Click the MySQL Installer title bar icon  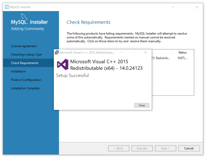[7, 7]
